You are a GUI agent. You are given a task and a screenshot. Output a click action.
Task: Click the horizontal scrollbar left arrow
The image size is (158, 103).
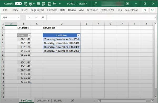99,101
